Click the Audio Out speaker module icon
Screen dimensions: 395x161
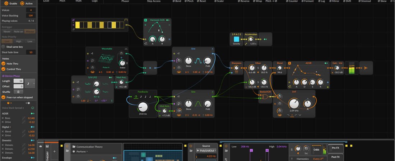coord(366,68)
